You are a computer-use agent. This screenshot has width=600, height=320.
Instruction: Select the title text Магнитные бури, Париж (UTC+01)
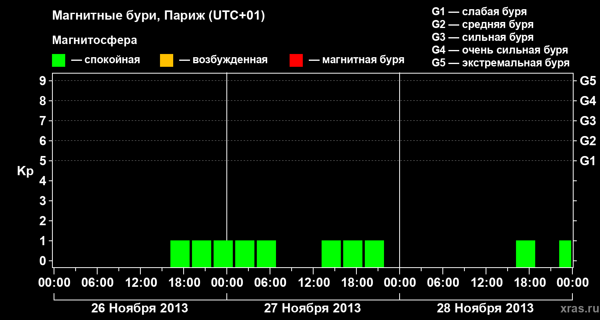tap(159, 16)
